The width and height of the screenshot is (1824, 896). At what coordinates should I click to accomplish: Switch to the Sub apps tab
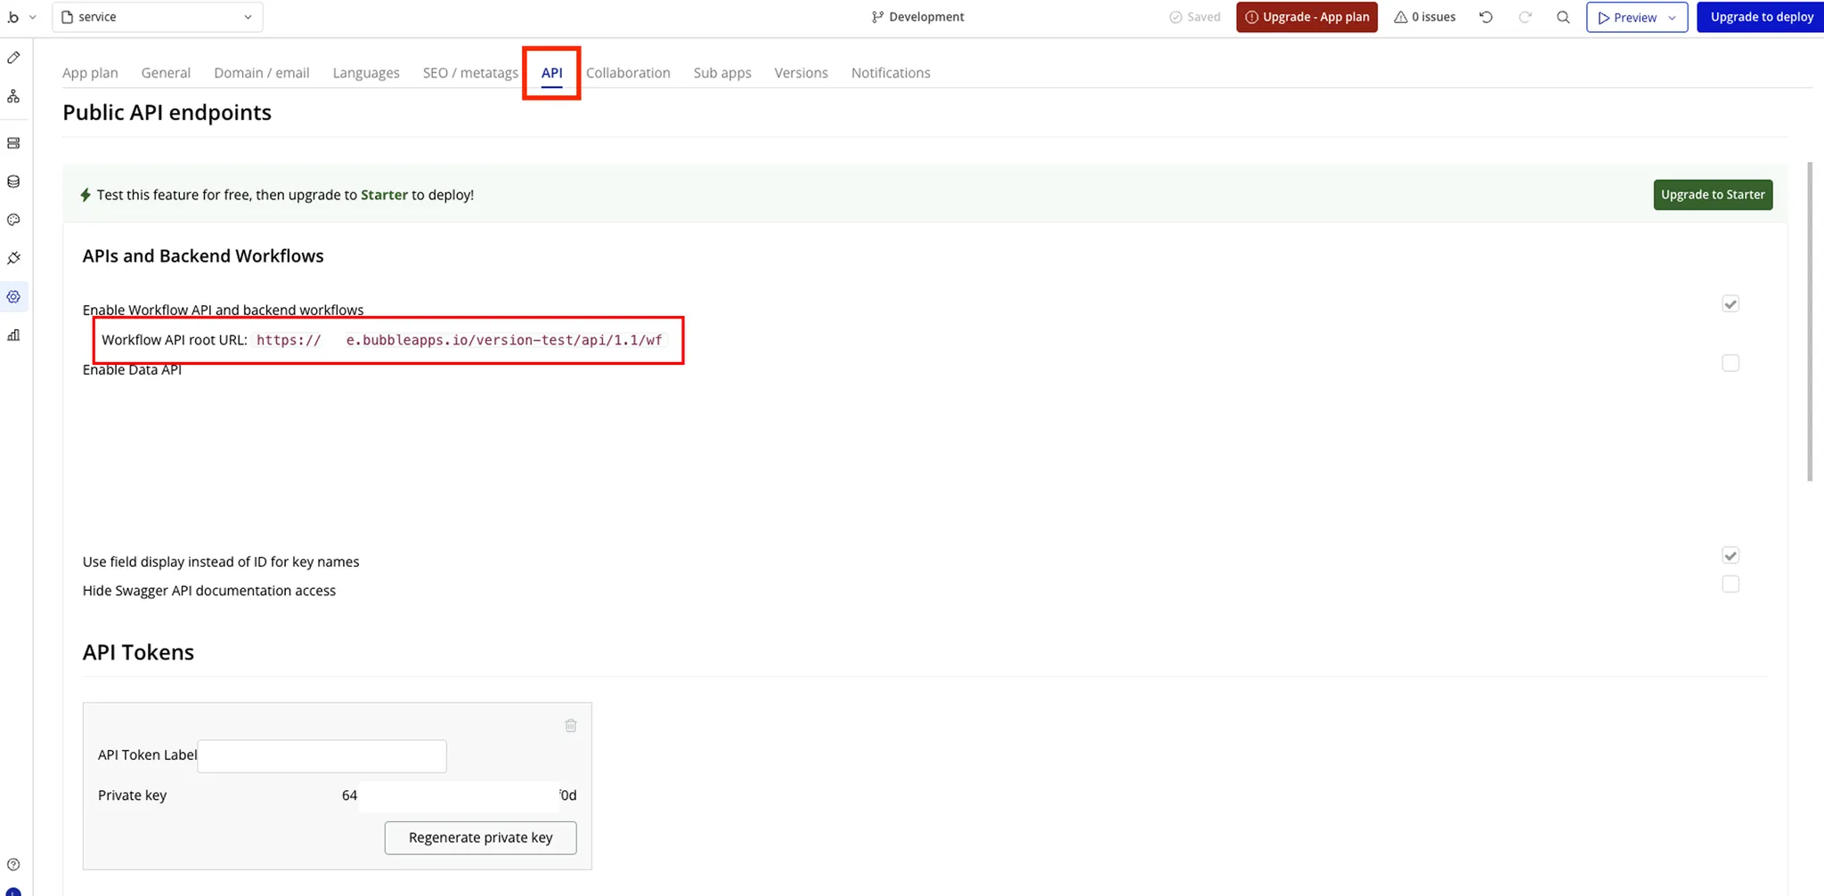[722, 73]
